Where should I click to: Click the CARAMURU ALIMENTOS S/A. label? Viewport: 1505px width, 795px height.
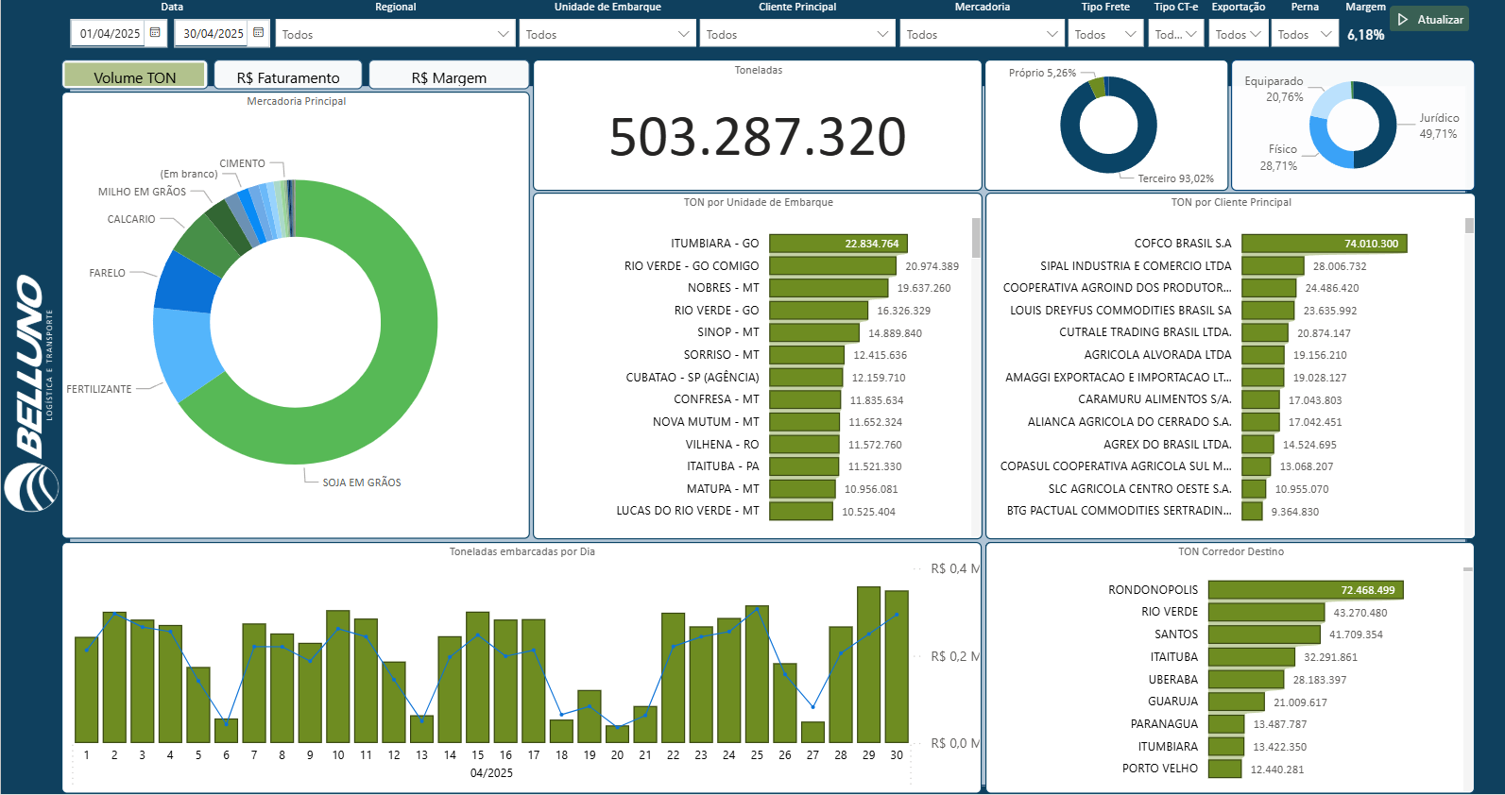1154,399
